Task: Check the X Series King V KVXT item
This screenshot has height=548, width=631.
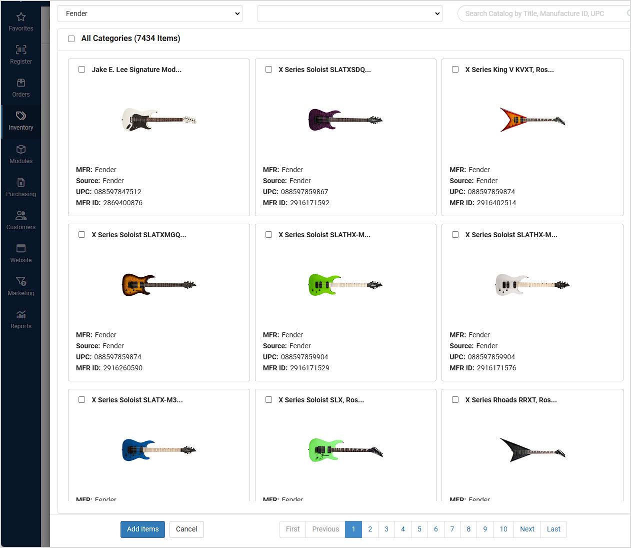Action: (455, 70)
